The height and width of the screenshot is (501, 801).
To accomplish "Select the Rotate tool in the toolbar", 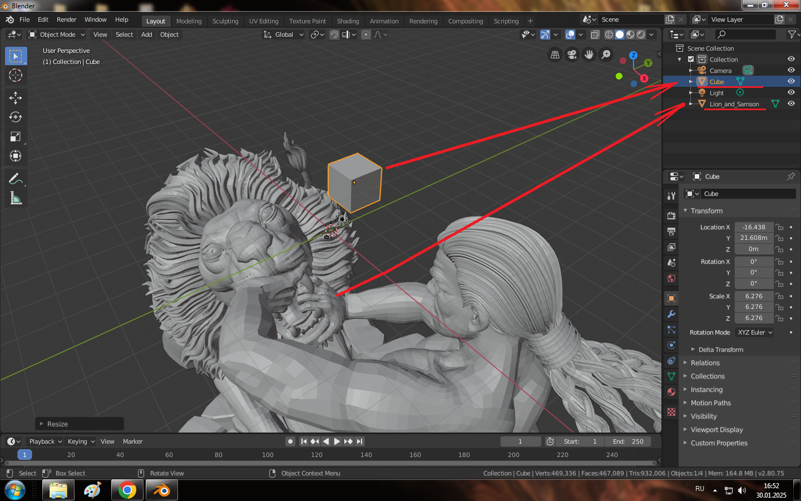I will pos(16,117).
